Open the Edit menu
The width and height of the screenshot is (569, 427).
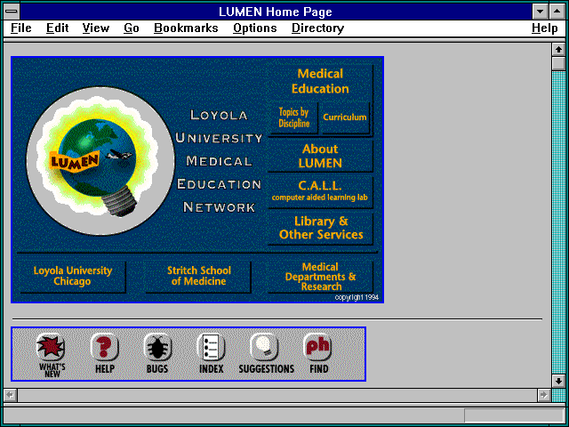click(57, 28)
